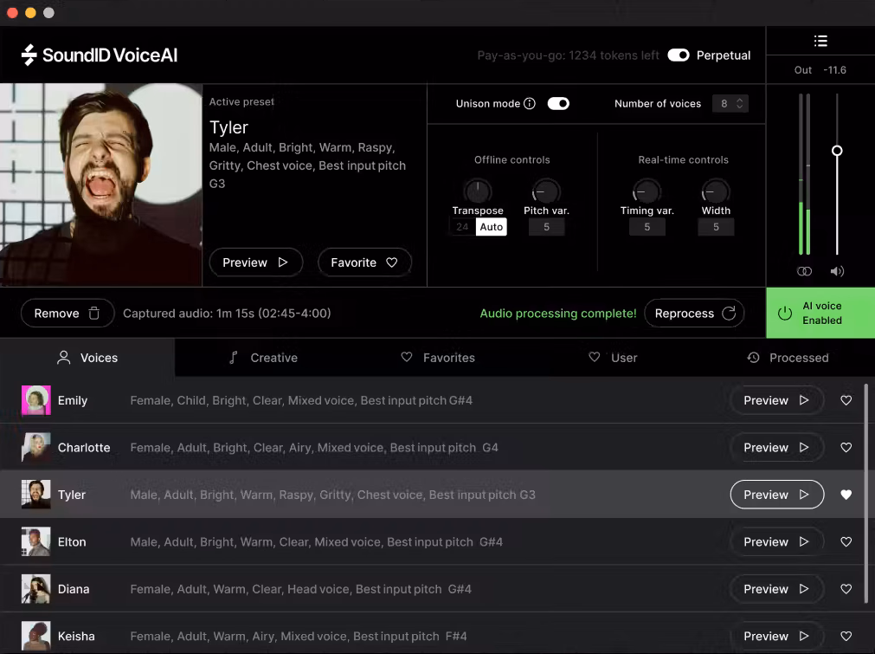The width and height of the screenshot is (875, 654).
Task: Click the Pitch var. value field
Action: [546, 227]
